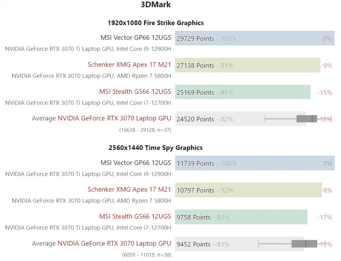Viewport: 341px width, 261px height.
Task: Click the Fire Strike average box plot
Action: coord(306,119)
